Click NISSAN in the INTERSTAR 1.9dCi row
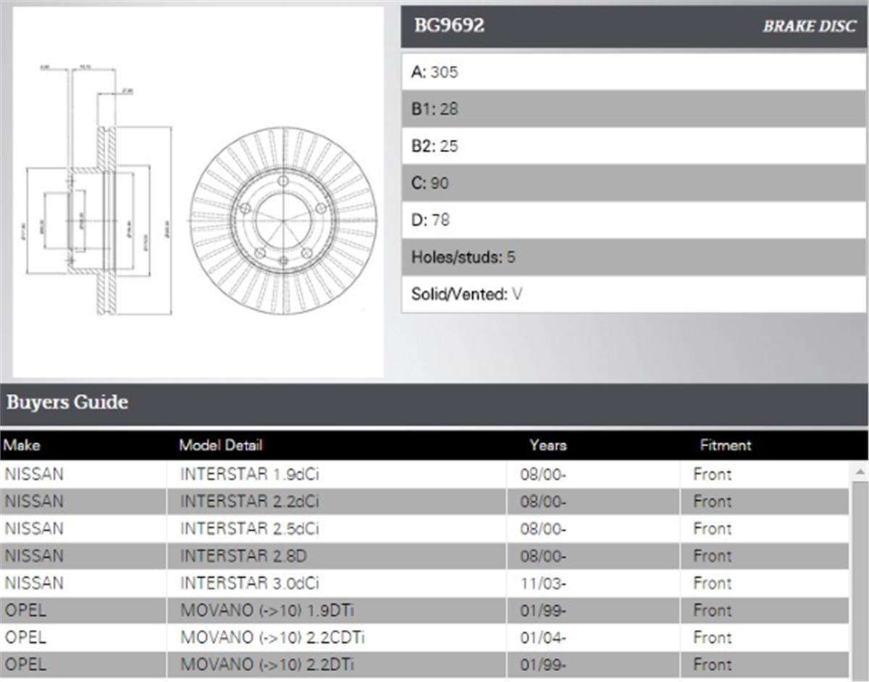The width and height of the screenshot is (869, 682). (34, 474)
